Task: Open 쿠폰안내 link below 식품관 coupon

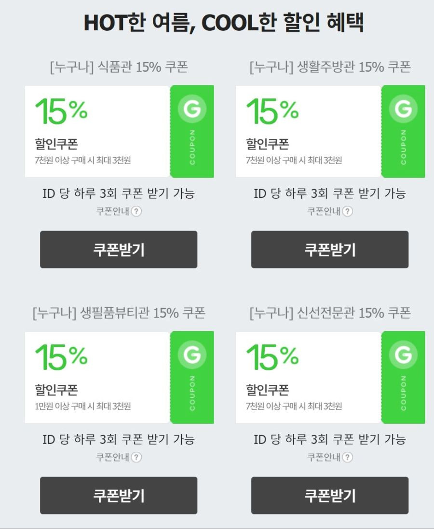Action: click(113, 211)
